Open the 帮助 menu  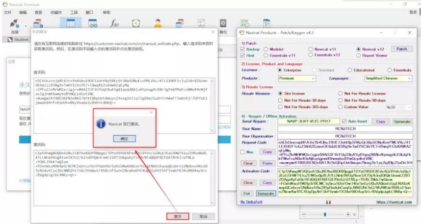pyautogui.click(x=107, y=12)
